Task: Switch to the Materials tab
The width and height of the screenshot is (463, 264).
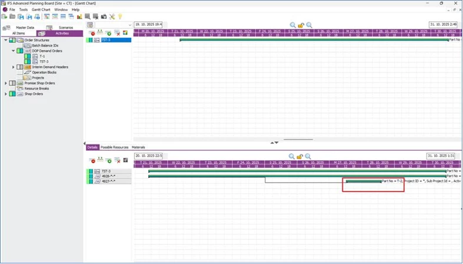Action: tap(138, 147)
